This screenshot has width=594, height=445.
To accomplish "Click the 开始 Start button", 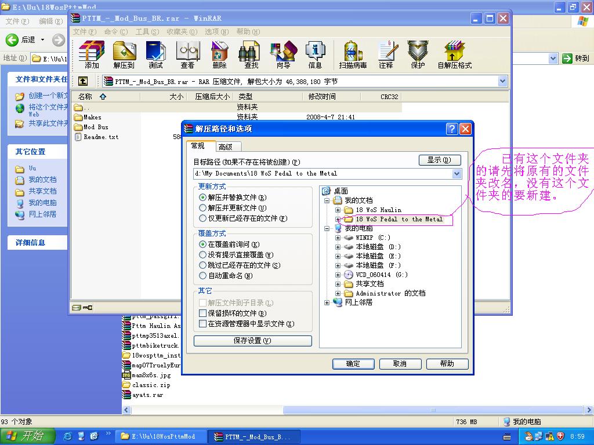I will (28, 436).
